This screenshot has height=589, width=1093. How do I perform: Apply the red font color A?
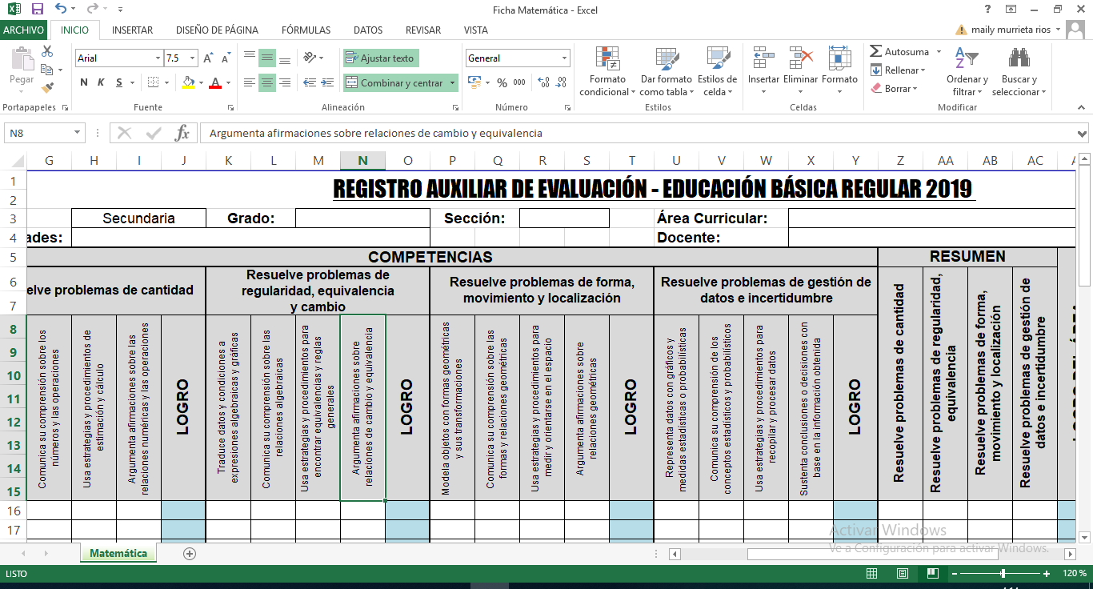click(x=214, y=82)
